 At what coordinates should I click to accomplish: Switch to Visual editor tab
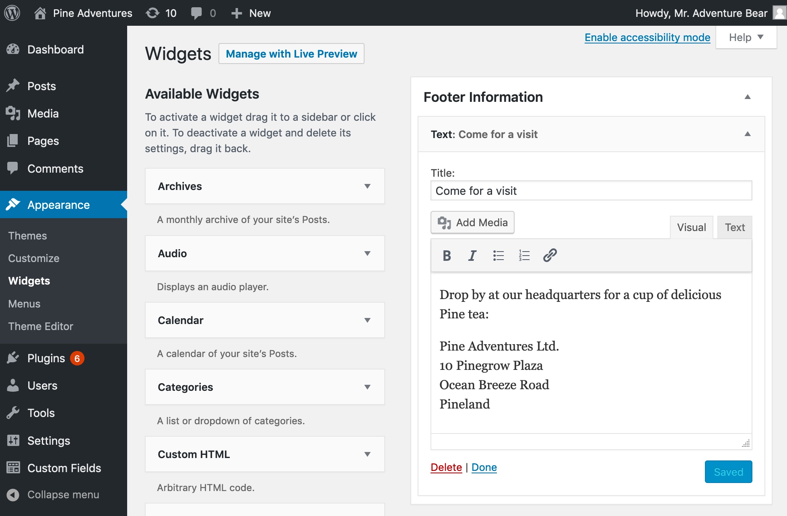pos(691,227)
